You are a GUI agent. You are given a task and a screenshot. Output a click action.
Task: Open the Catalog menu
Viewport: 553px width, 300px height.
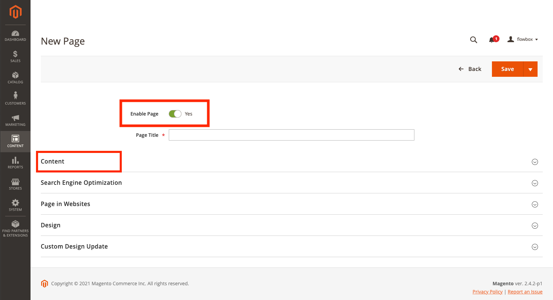15,78
